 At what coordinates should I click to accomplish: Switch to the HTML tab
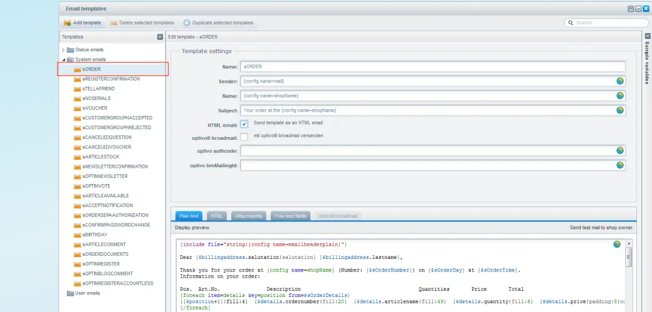pyautogui.click(x=216, y=216)
